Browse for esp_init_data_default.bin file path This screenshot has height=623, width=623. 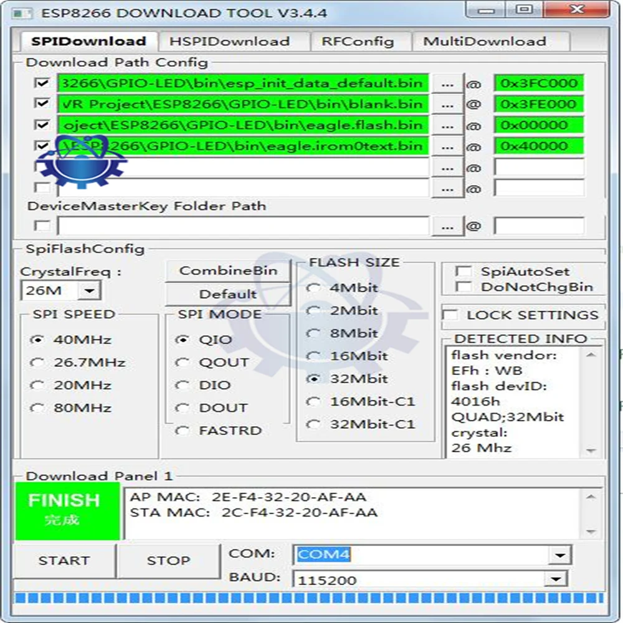pos(447,83)
